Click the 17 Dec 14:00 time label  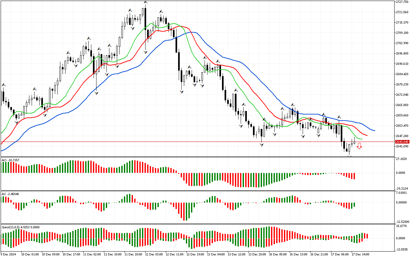360,254
